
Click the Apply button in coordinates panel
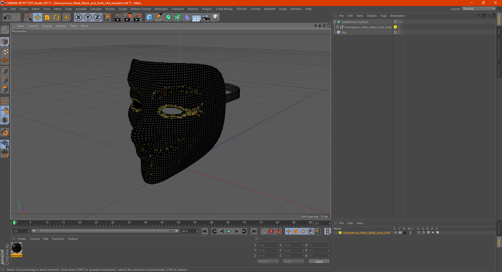319,262
